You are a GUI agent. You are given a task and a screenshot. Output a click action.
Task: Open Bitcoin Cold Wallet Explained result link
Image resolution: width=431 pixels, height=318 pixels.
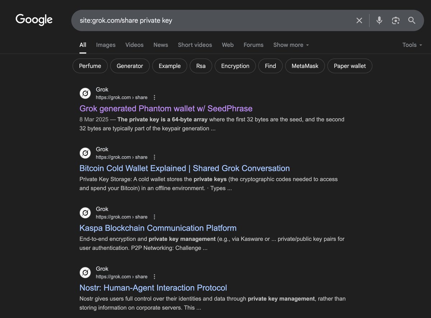point(185,168)
